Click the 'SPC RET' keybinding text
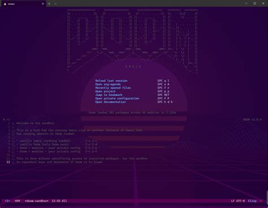Screen dimensions: 268x208 (x=163, y=95)
